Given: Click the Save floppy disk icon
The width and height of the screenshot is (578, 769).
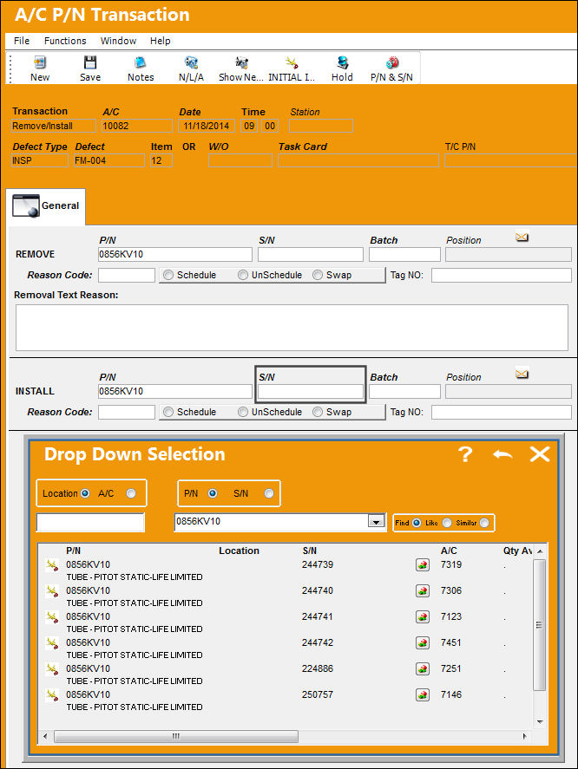Looking at the screenshot, I should (90, 62).
